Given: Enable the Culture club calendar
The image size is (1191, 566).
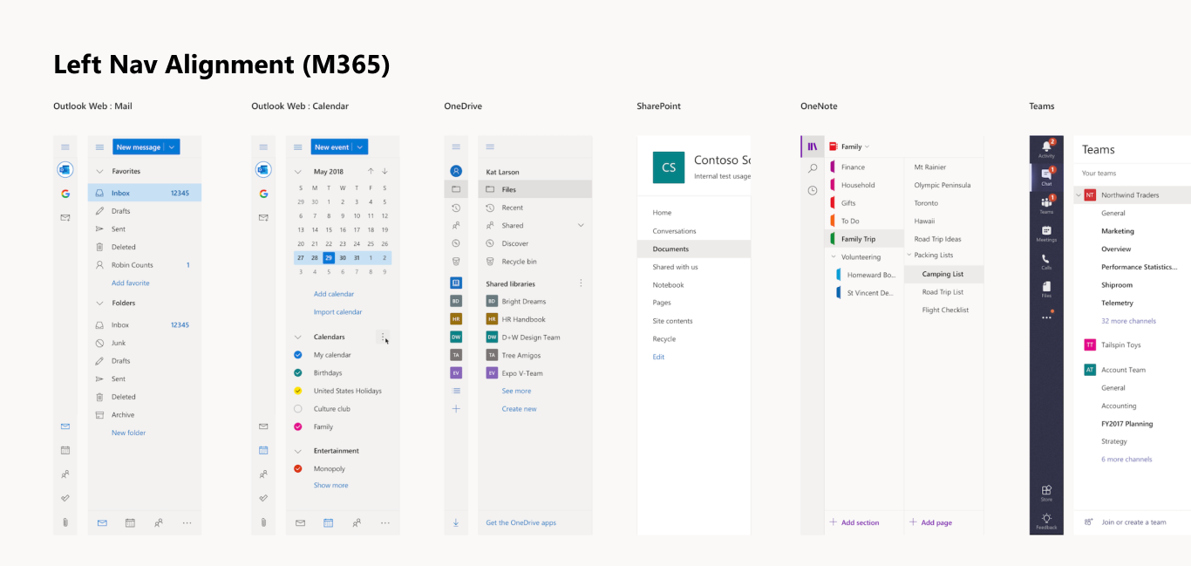Looking at the screenshot, I should 298,409.
